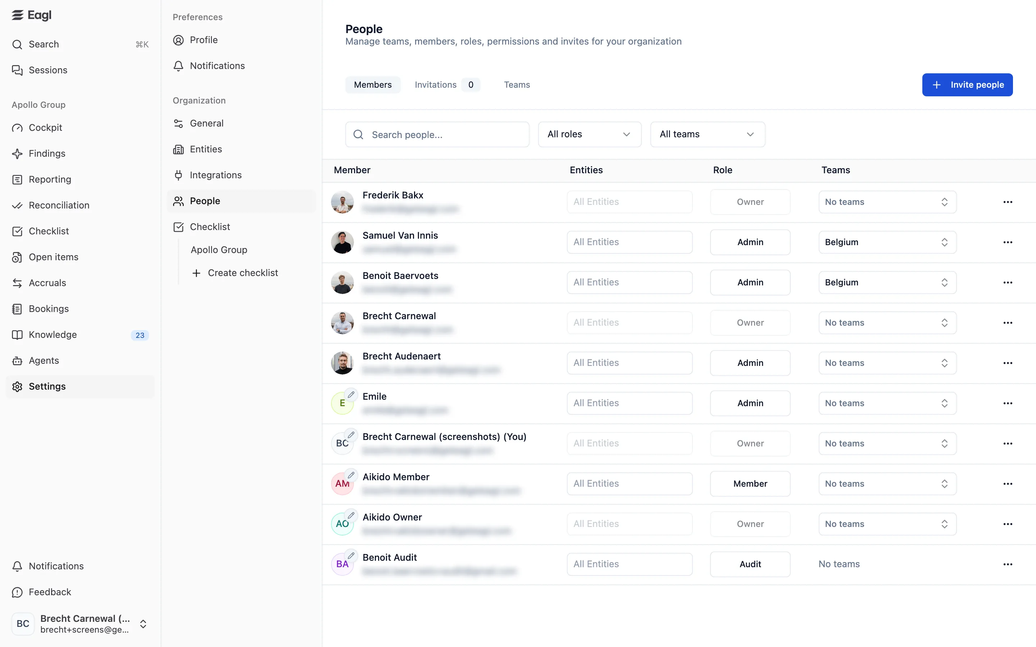Switch to the Teams tab
This screenshot has width=1036, height=647.
517,85
